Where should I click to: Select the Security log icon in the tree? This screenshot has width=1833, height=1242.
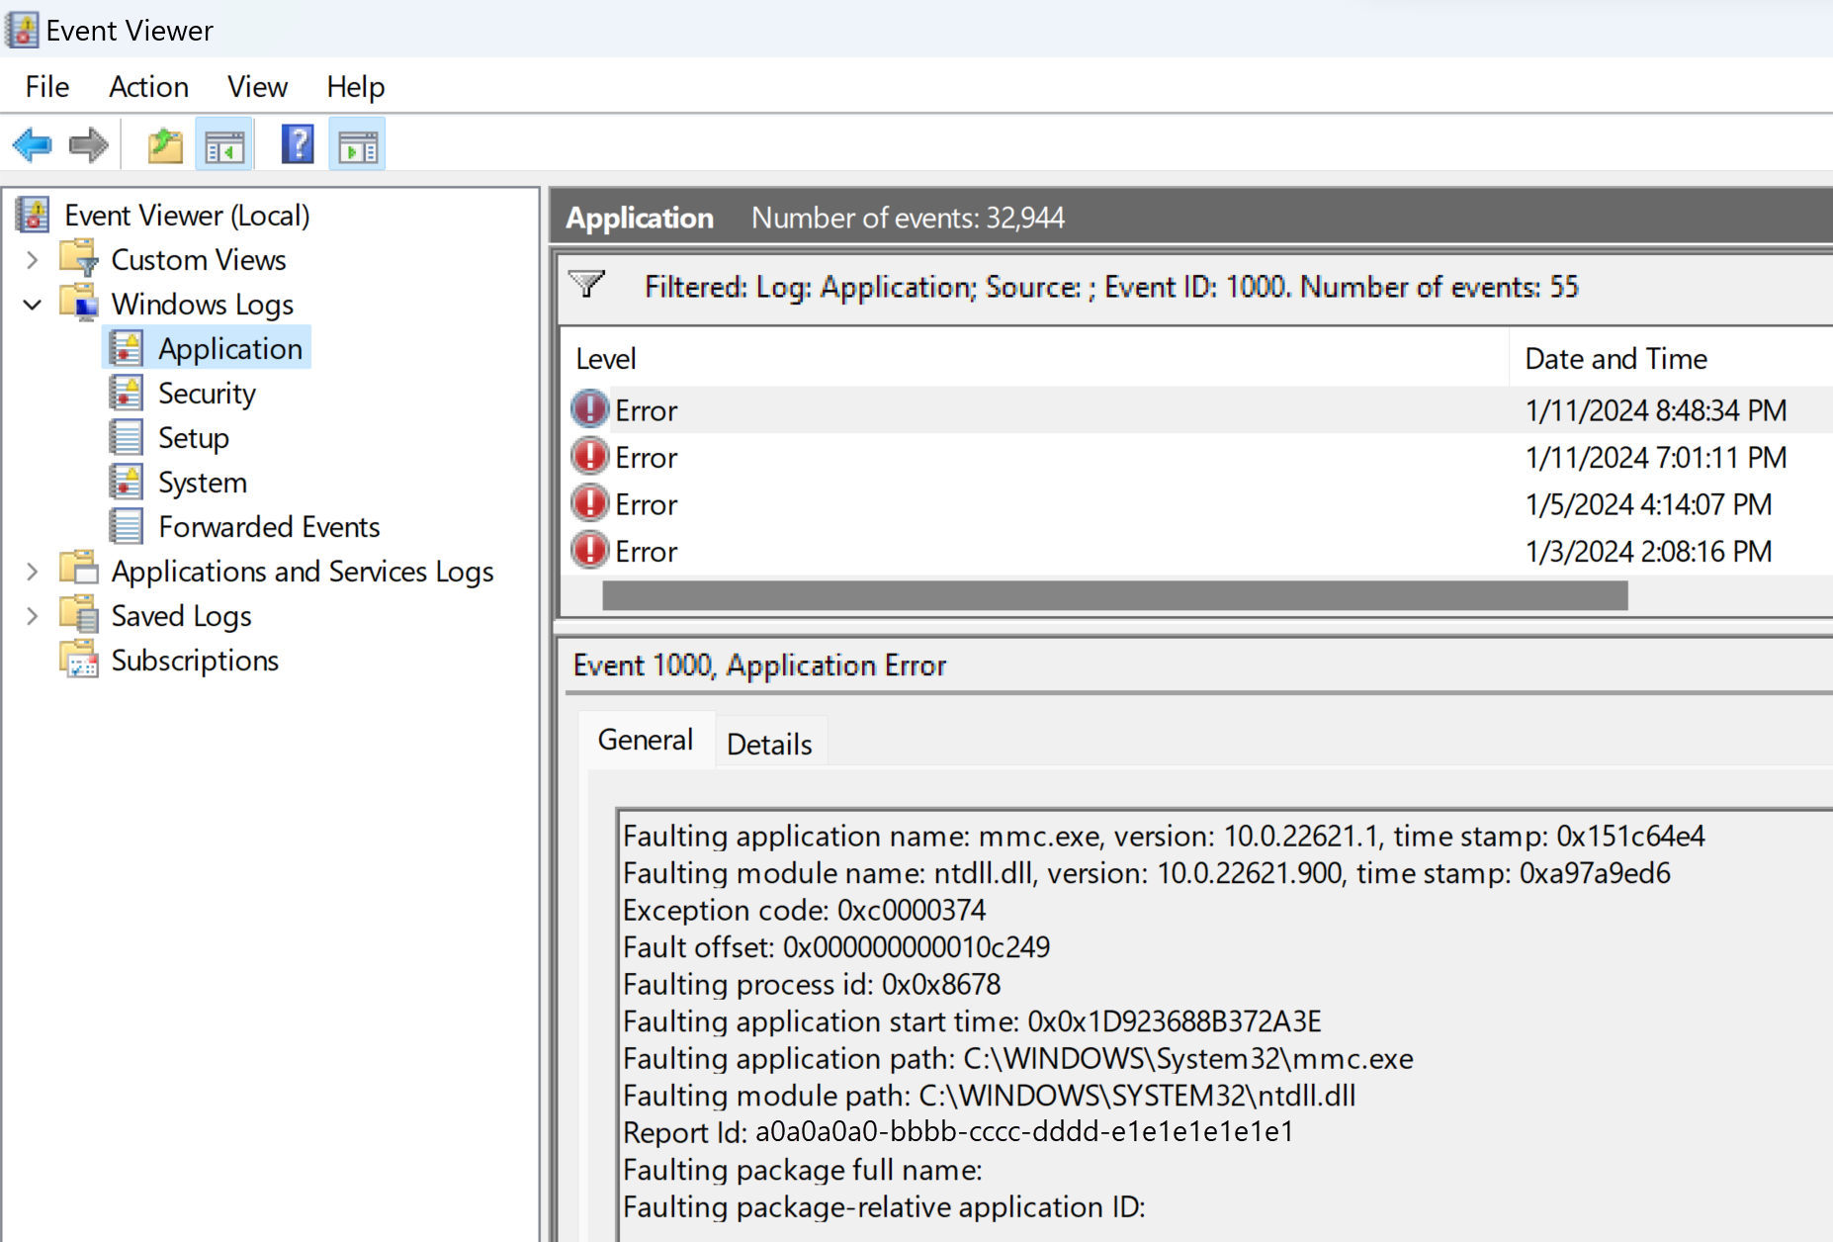[x=126, y=393]
